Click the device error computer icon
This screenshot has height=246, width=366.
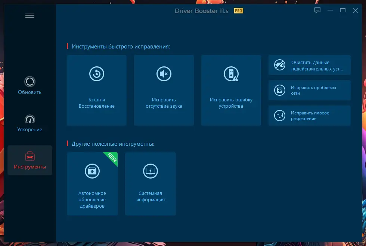[231, 74]
